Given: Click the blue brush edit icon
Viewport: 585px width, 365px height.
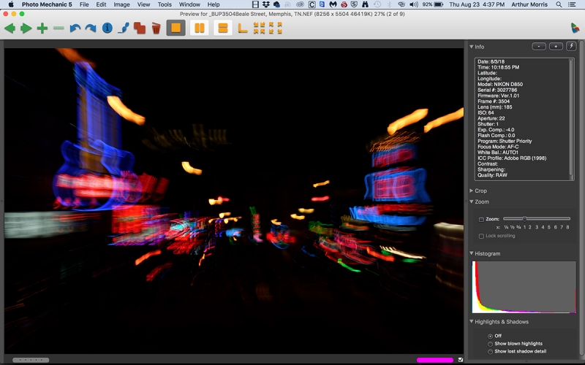Looking at the screenshot, I should 124,28.
